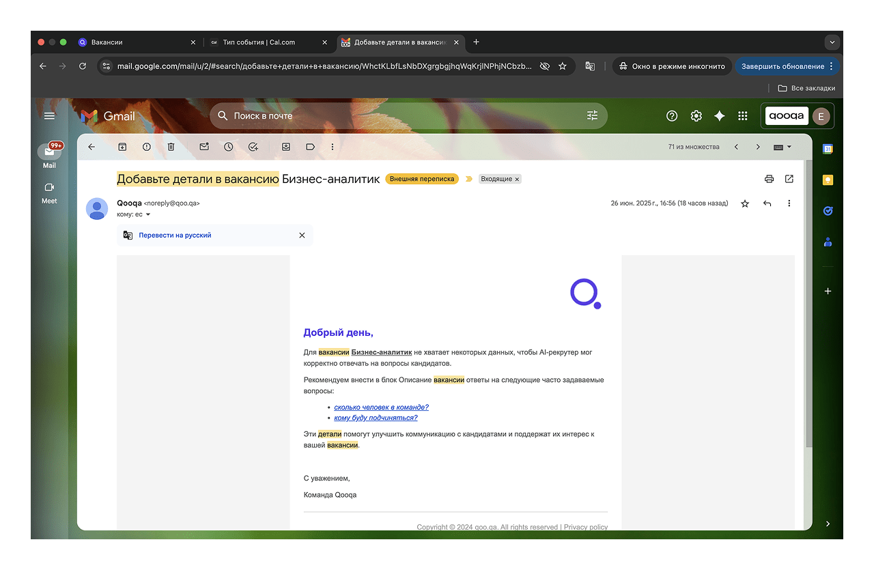Open Contacts side panel
Screen dimensions: 874x570
[x=828, y=242]
